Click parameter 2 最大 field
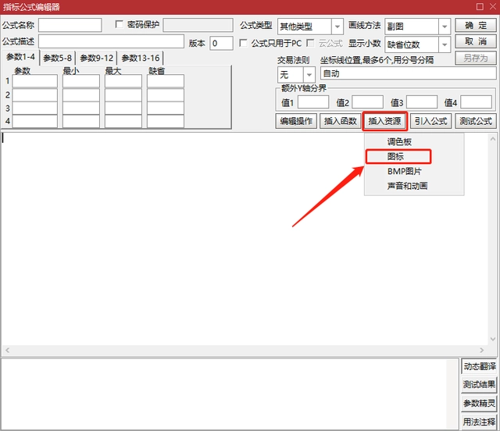The width and height of the screenshot is (500, 431). pos(123,95)
